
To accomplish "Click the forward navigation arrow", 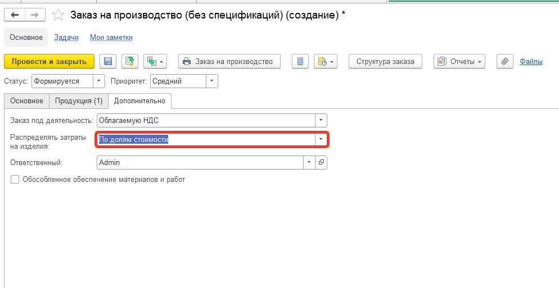I will [35, 15].
